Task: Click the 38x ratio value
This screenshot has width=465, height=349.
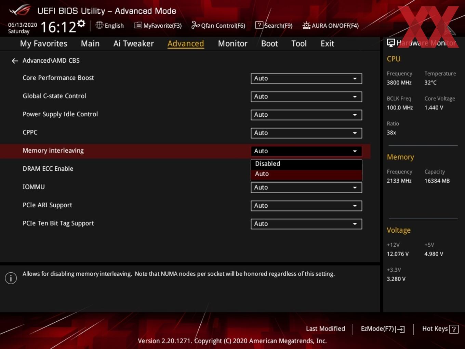Action: tap(391, 133)
